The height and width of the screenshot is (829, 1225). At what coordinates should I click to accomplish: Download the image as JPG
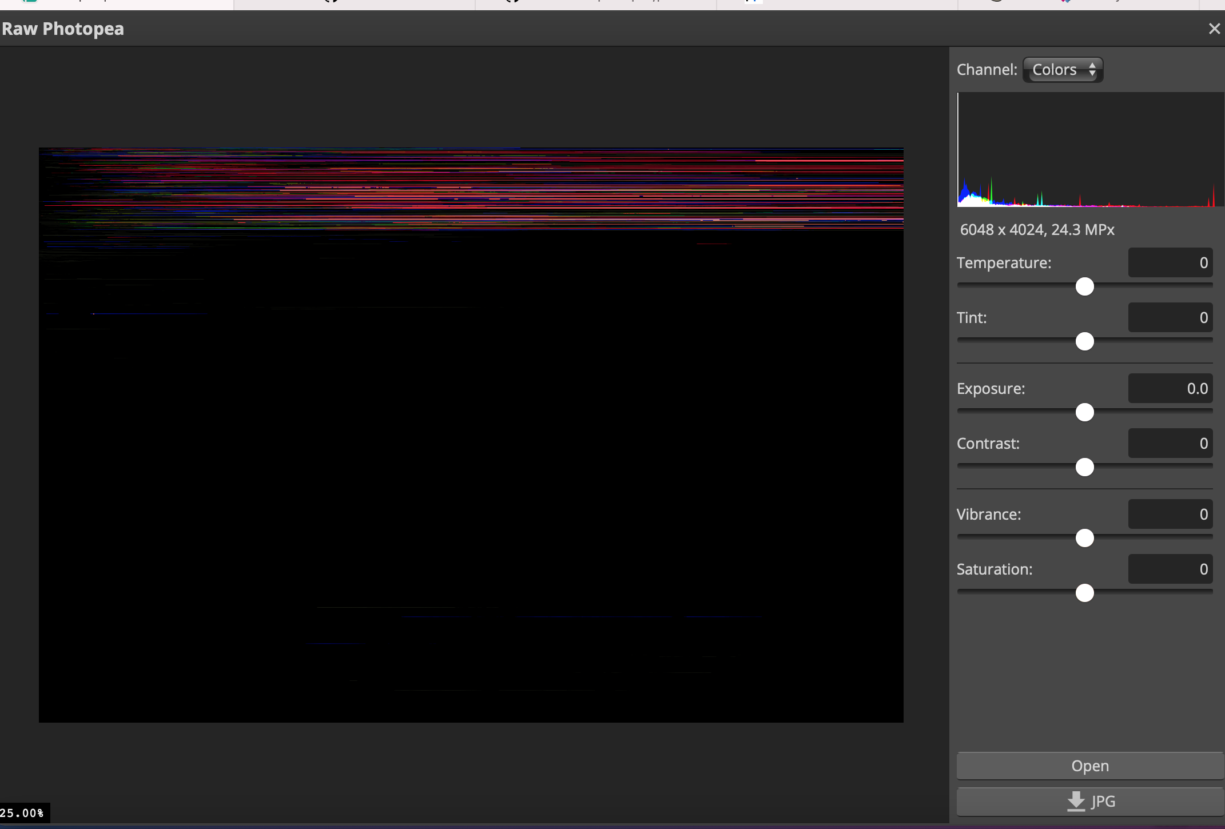click(x=1089, y=802)
